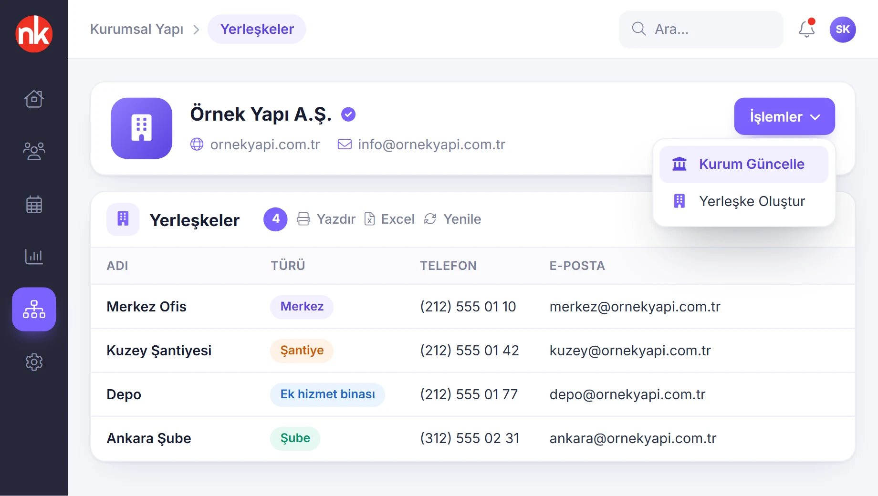
Task: Open the Ankara Şube row name
Action: coord(149,438)
